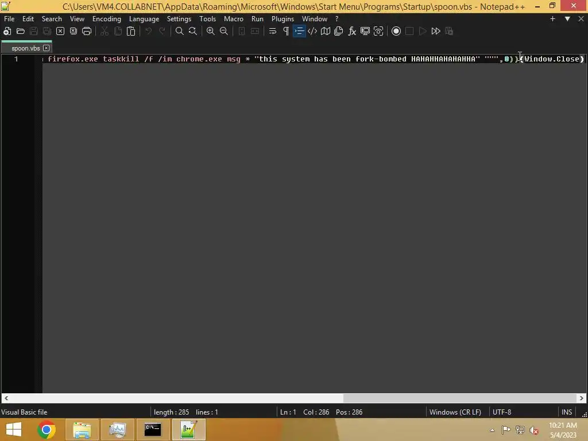
Task: Click the user defined language icon
Action: (x=312, y=31)
